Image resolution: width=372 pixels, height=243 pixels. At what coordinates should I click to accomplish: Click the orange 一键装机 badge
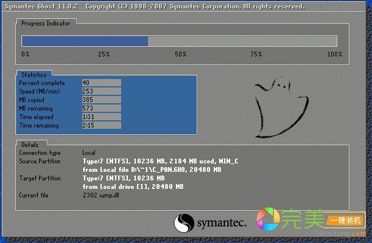[346, 221]
